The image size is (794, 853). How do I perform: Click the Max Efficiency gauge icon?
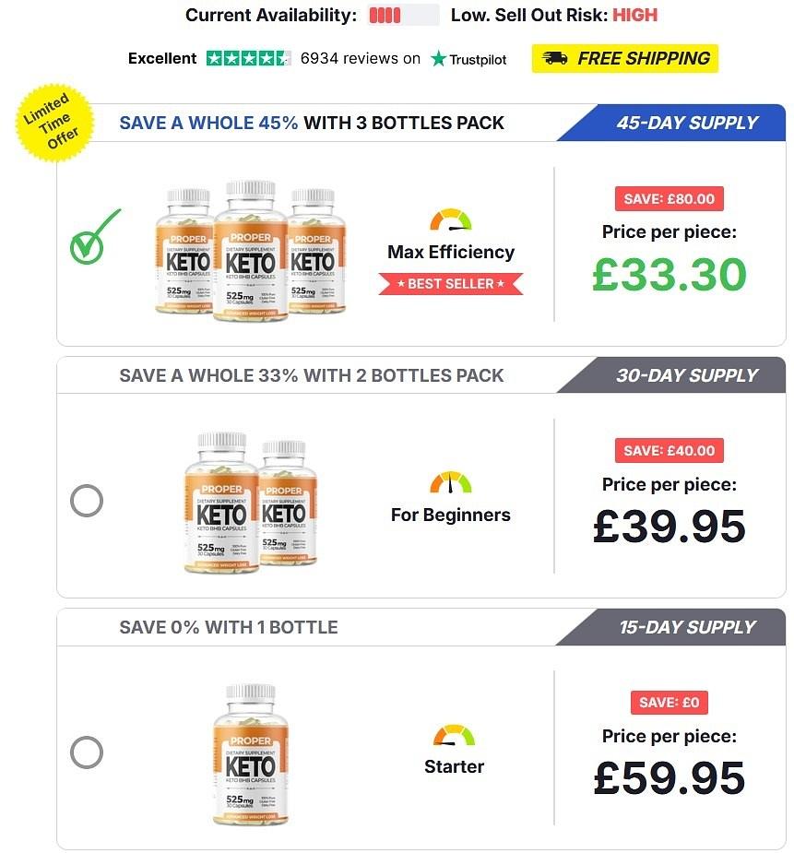click(451, 220)
